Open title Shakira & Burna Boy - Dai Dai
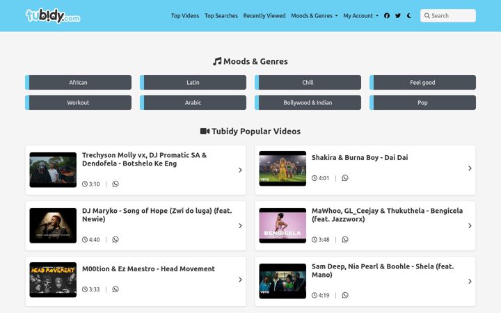 tap(360, 157)
